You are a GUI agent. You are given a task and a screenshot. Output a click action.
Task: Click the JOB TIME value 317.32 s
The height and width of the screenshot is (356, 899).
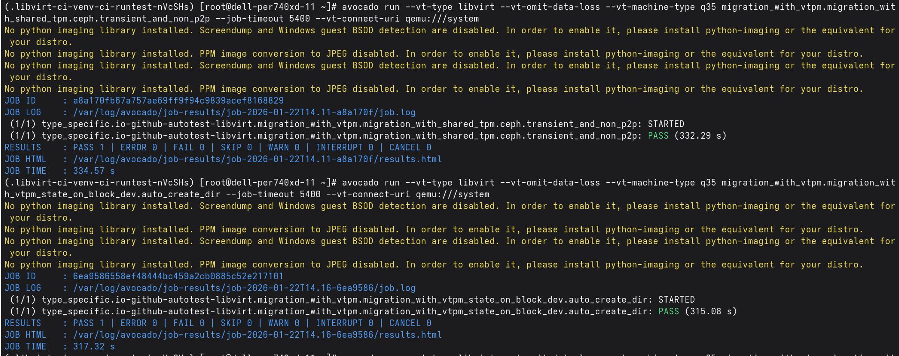pyautogui.click(x=94, y=347)
